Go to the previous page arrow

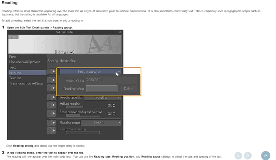point(238,156)
